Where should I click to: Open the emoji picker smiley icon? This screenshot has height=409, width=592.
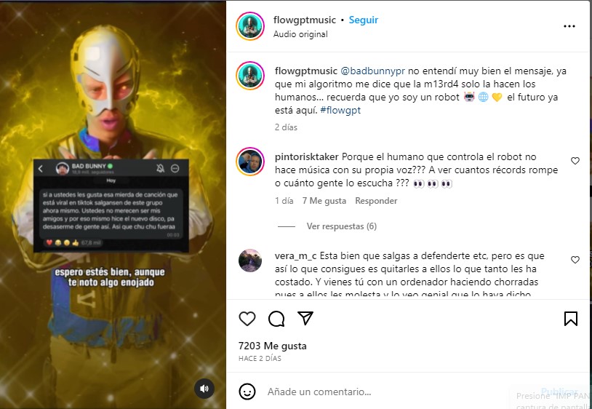coord(247,392)
